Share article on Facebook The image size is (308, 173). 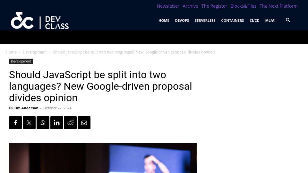click(15, 123)
